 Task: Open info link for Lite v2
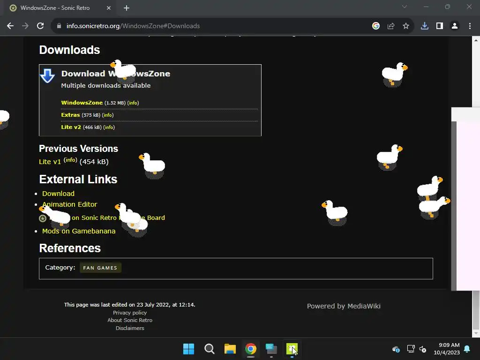pyautogui.click(x=109, y=127)
